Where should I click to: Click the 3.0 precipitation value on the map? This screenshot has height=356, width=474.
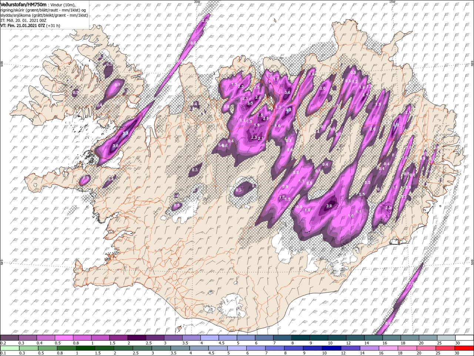click(x=330, y=206)
